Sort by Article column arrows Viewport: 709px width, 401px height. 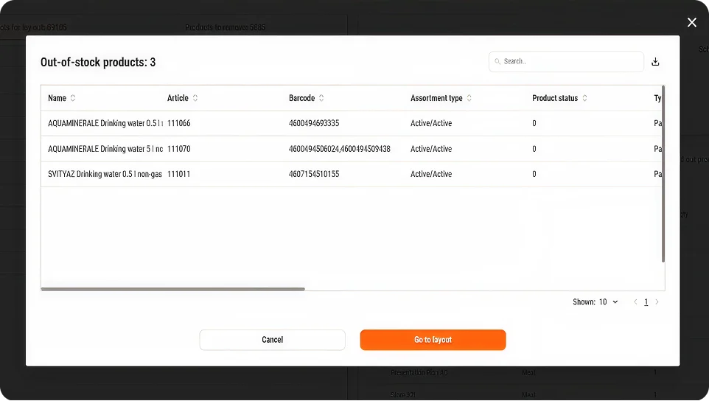[x=195, y=98]
